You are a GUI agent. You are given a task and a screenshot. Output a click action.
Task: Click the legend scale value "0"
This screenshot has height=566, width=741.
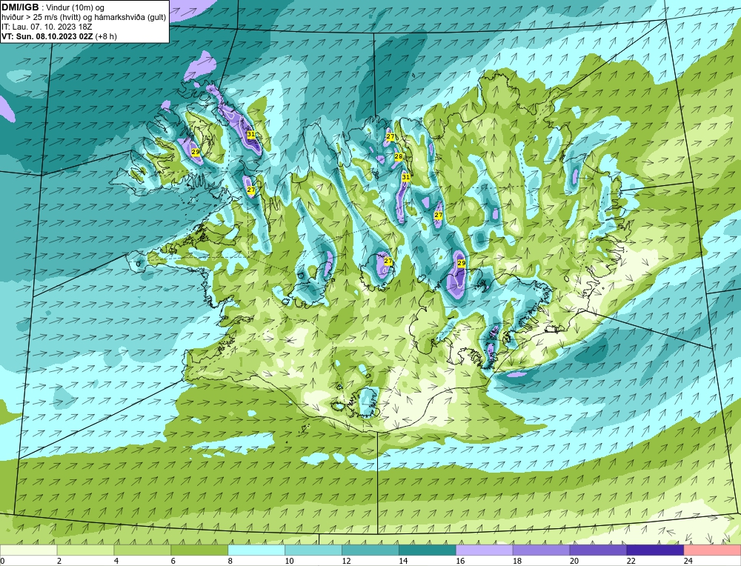pyautogui.click(x=2, y=562)
